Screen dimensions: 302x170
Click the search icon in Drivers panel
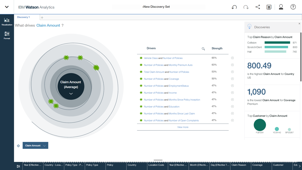203,48
